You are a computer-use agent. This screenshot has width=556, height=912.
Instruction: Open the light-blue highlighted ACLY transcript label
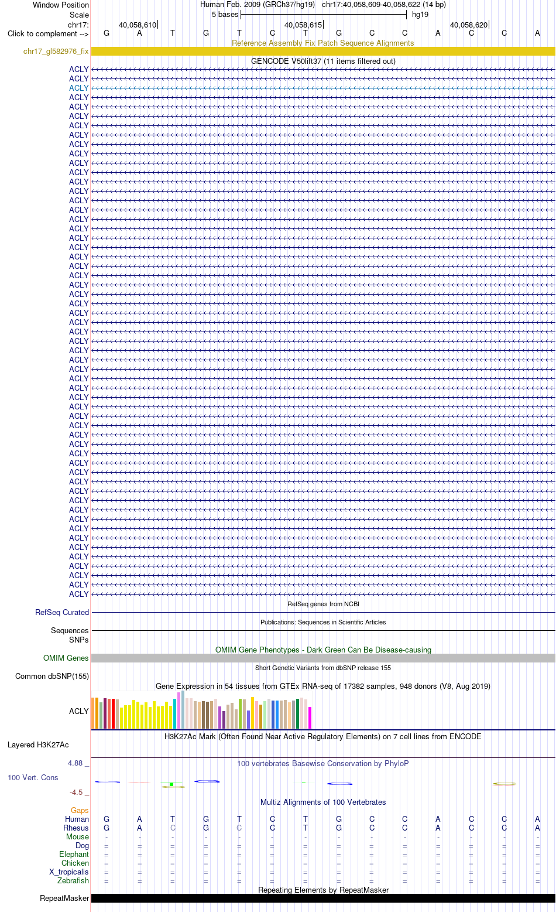(x=79, y=88)
